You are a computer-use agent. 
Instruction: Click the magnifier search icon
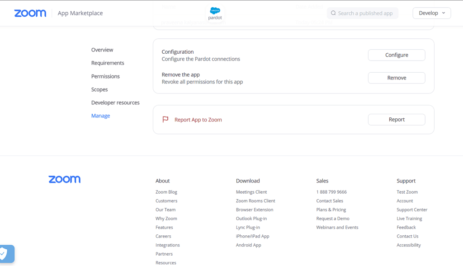(x=333, y=13)
